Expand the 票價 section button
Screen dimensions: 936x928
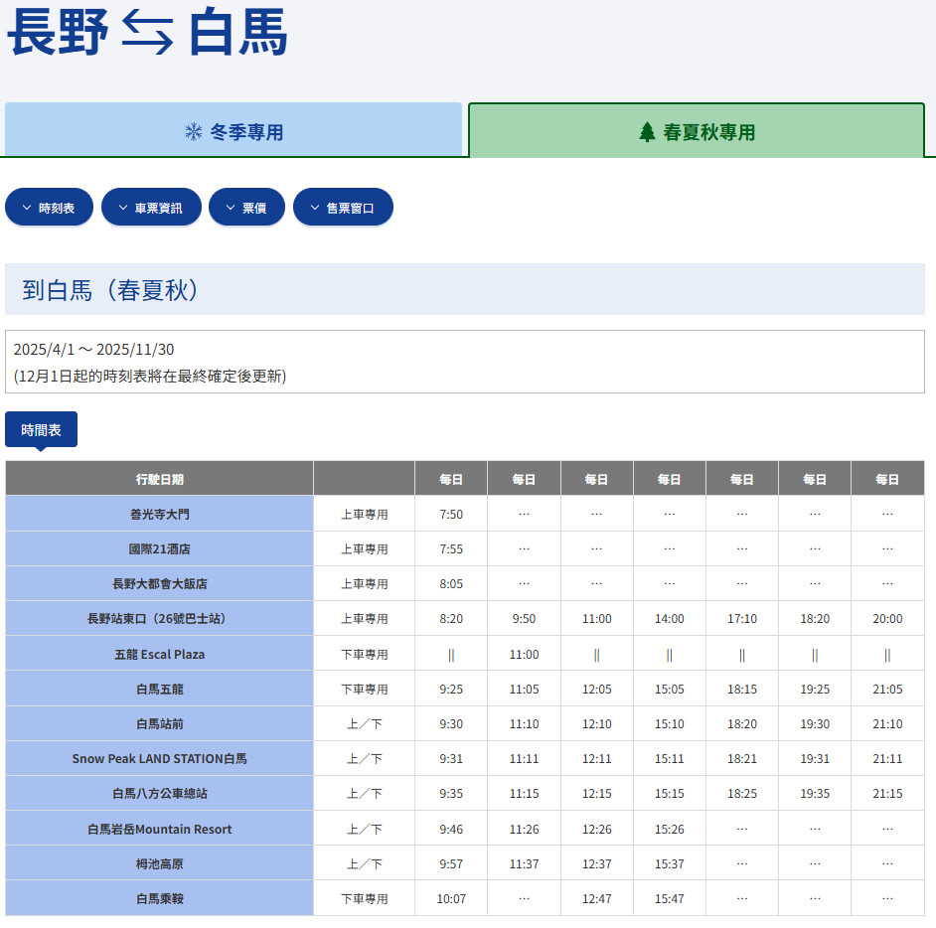[x=246, y=208]
